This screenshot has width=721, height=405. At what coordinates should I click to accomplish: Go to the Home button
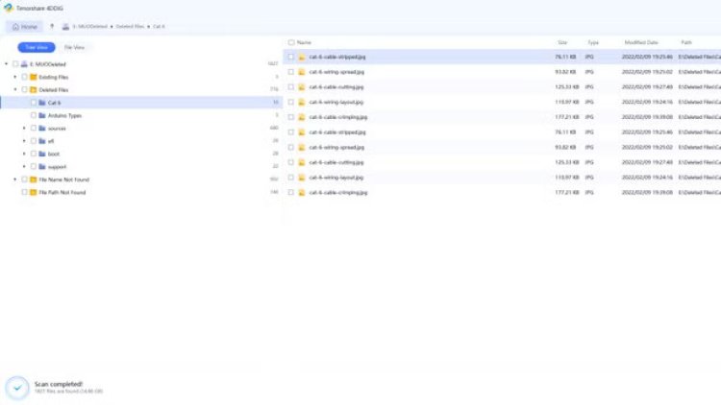tap(24, 26)
